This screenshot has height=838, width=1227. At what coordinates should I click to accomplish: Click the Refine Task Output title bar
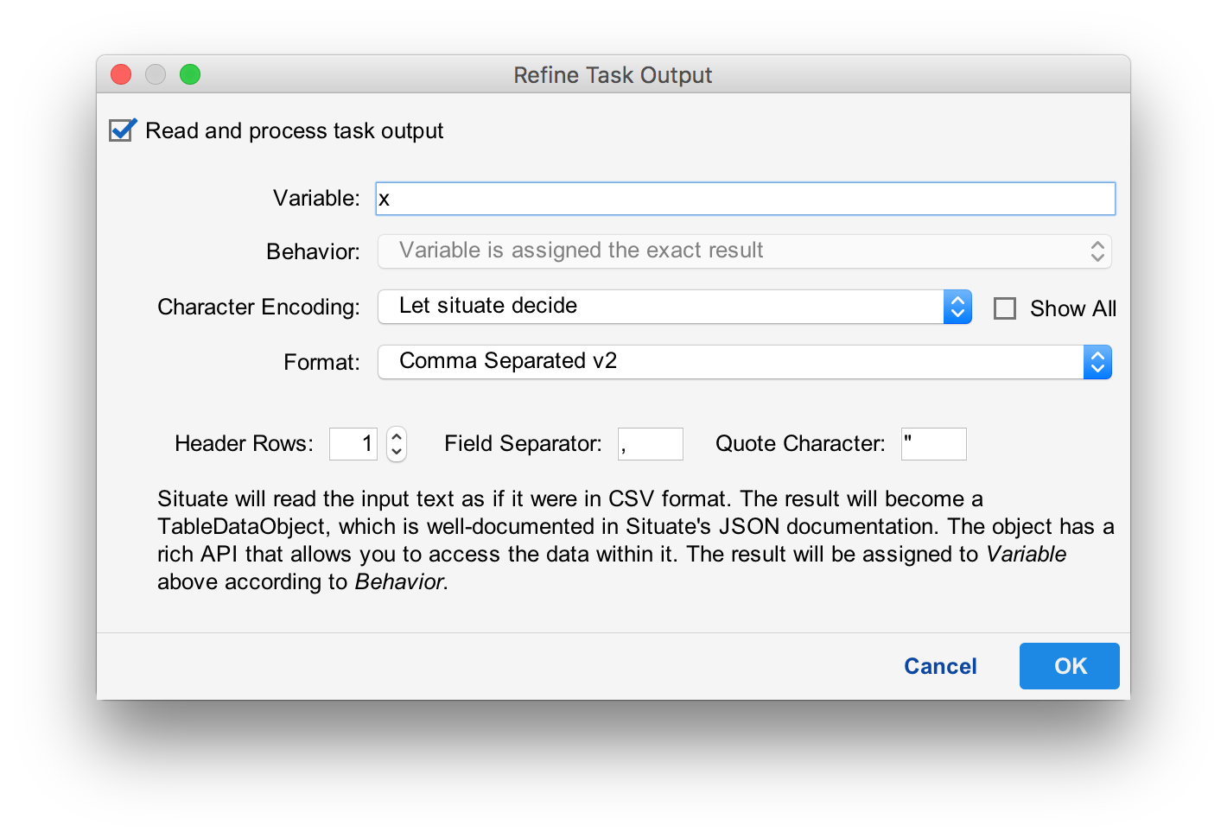613,75
